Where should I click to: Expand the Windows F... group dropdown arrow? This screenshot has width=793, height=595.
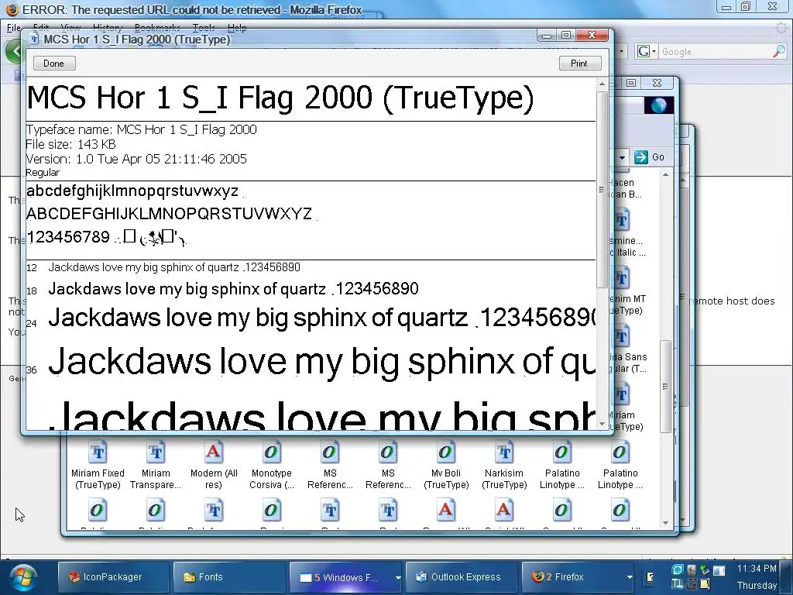[x=398, y=577]
